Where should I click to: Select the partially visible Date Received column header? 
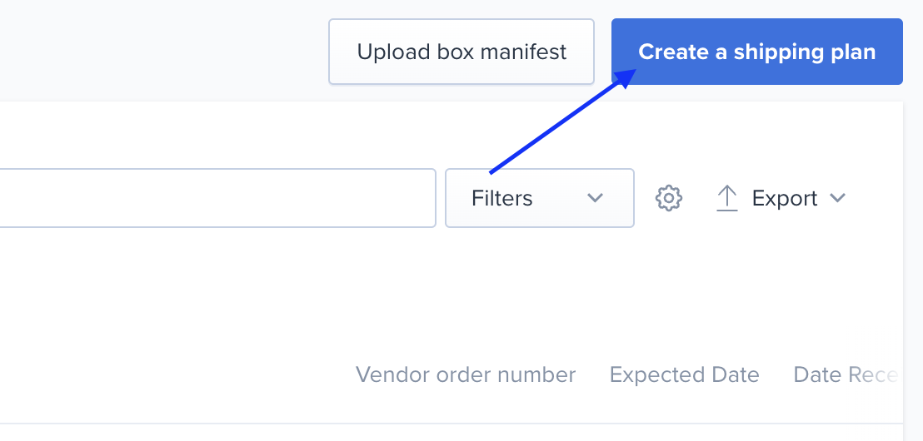[x=846, y=374]
